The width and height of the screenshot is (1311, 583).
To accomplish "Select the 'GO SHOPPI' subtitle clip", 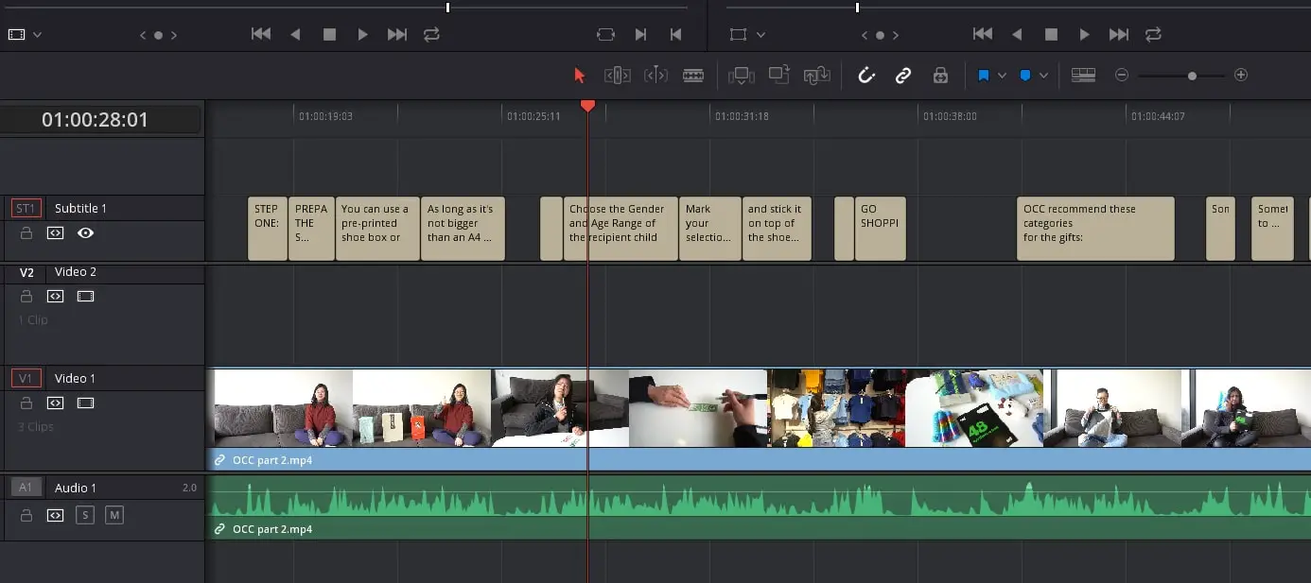I will coord(880,229).
